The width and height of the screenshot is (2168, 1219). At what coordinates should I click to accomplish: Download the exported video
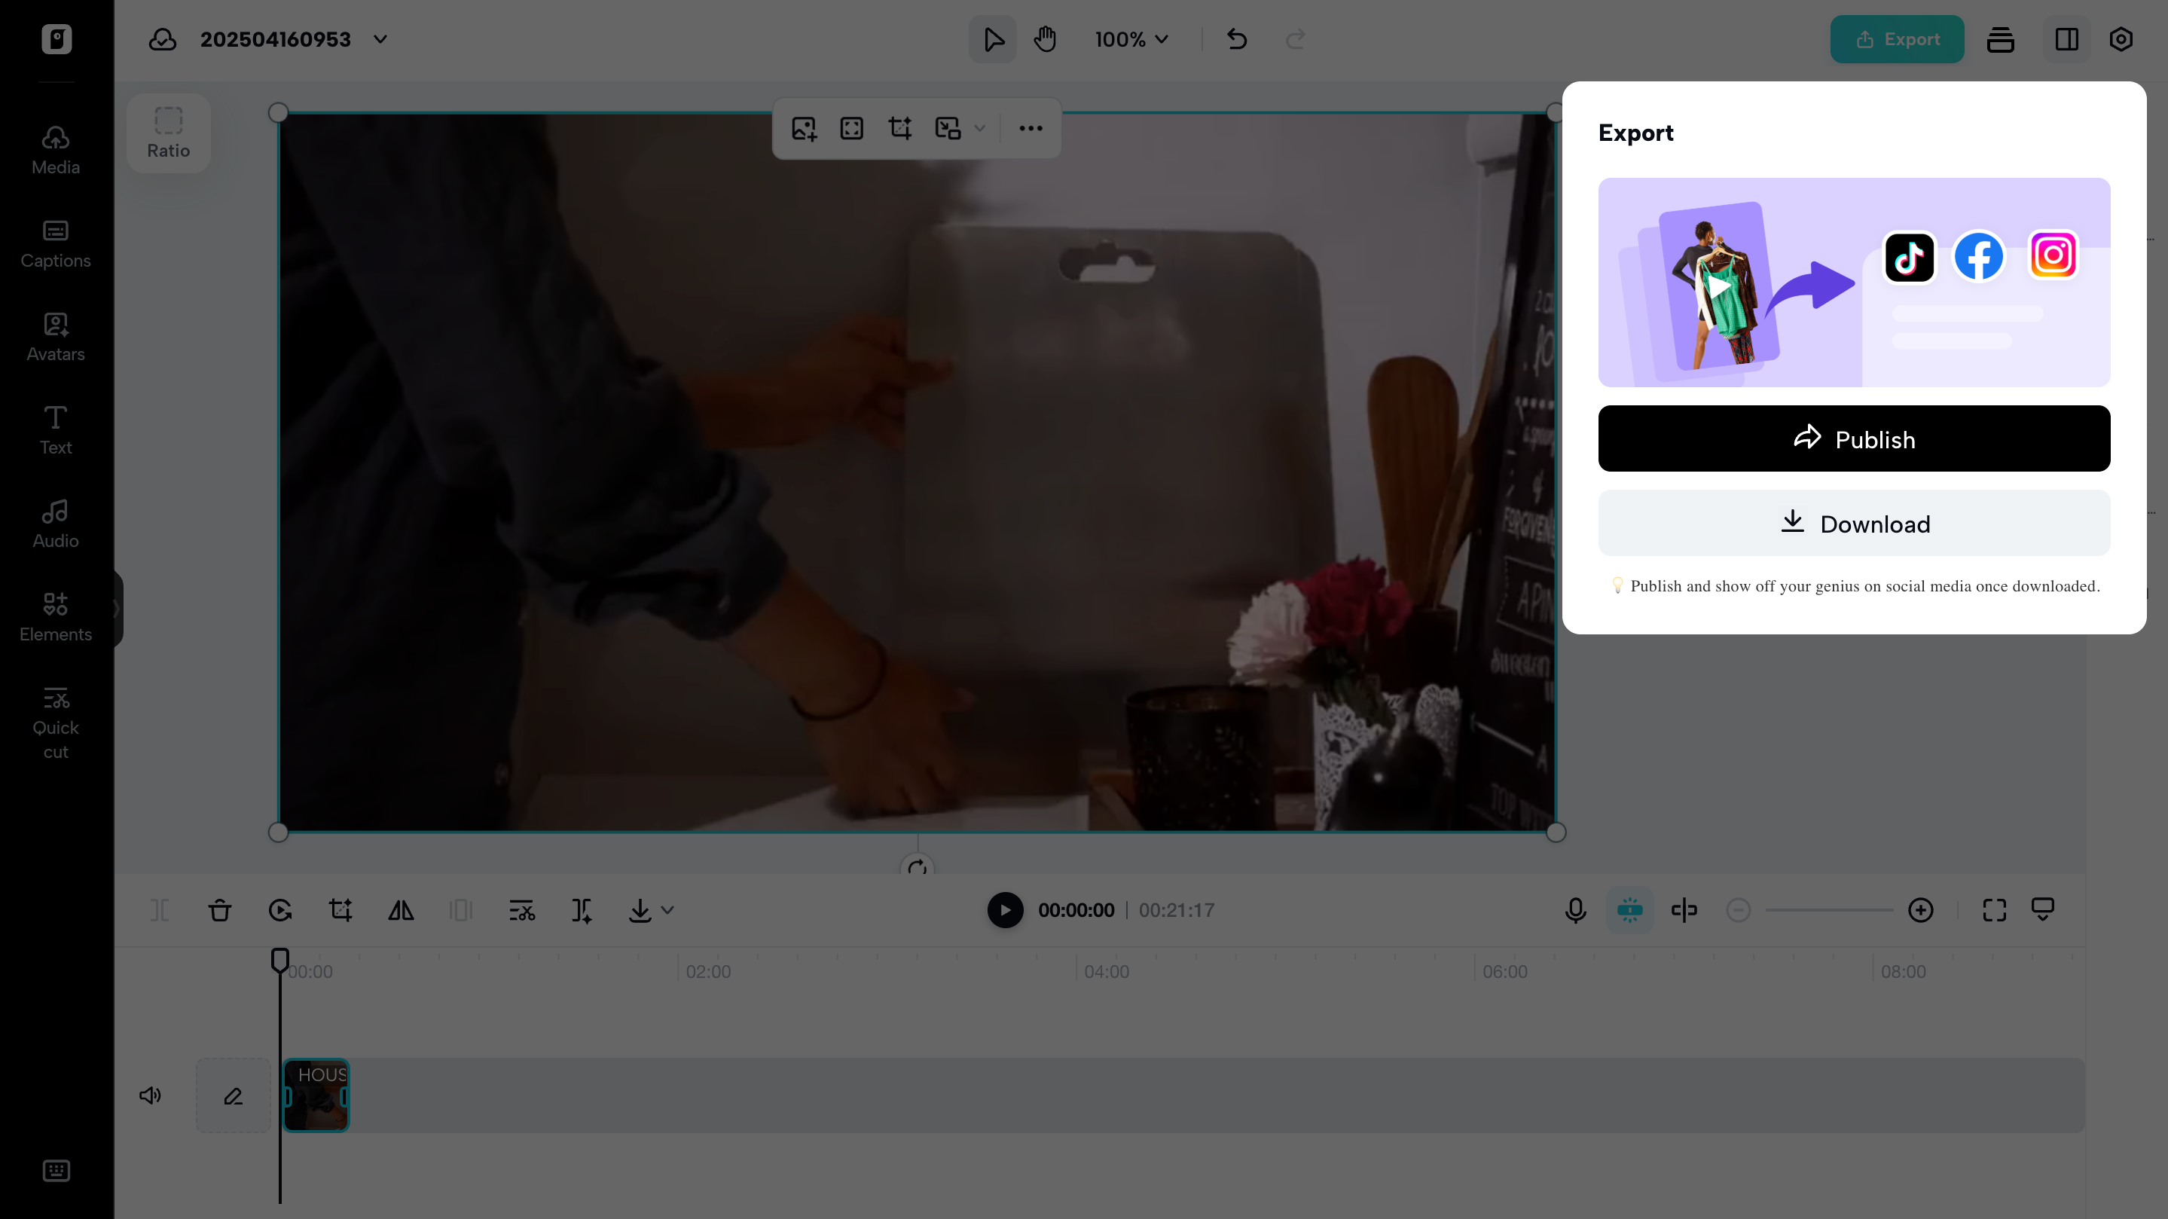coord(1854,524)
